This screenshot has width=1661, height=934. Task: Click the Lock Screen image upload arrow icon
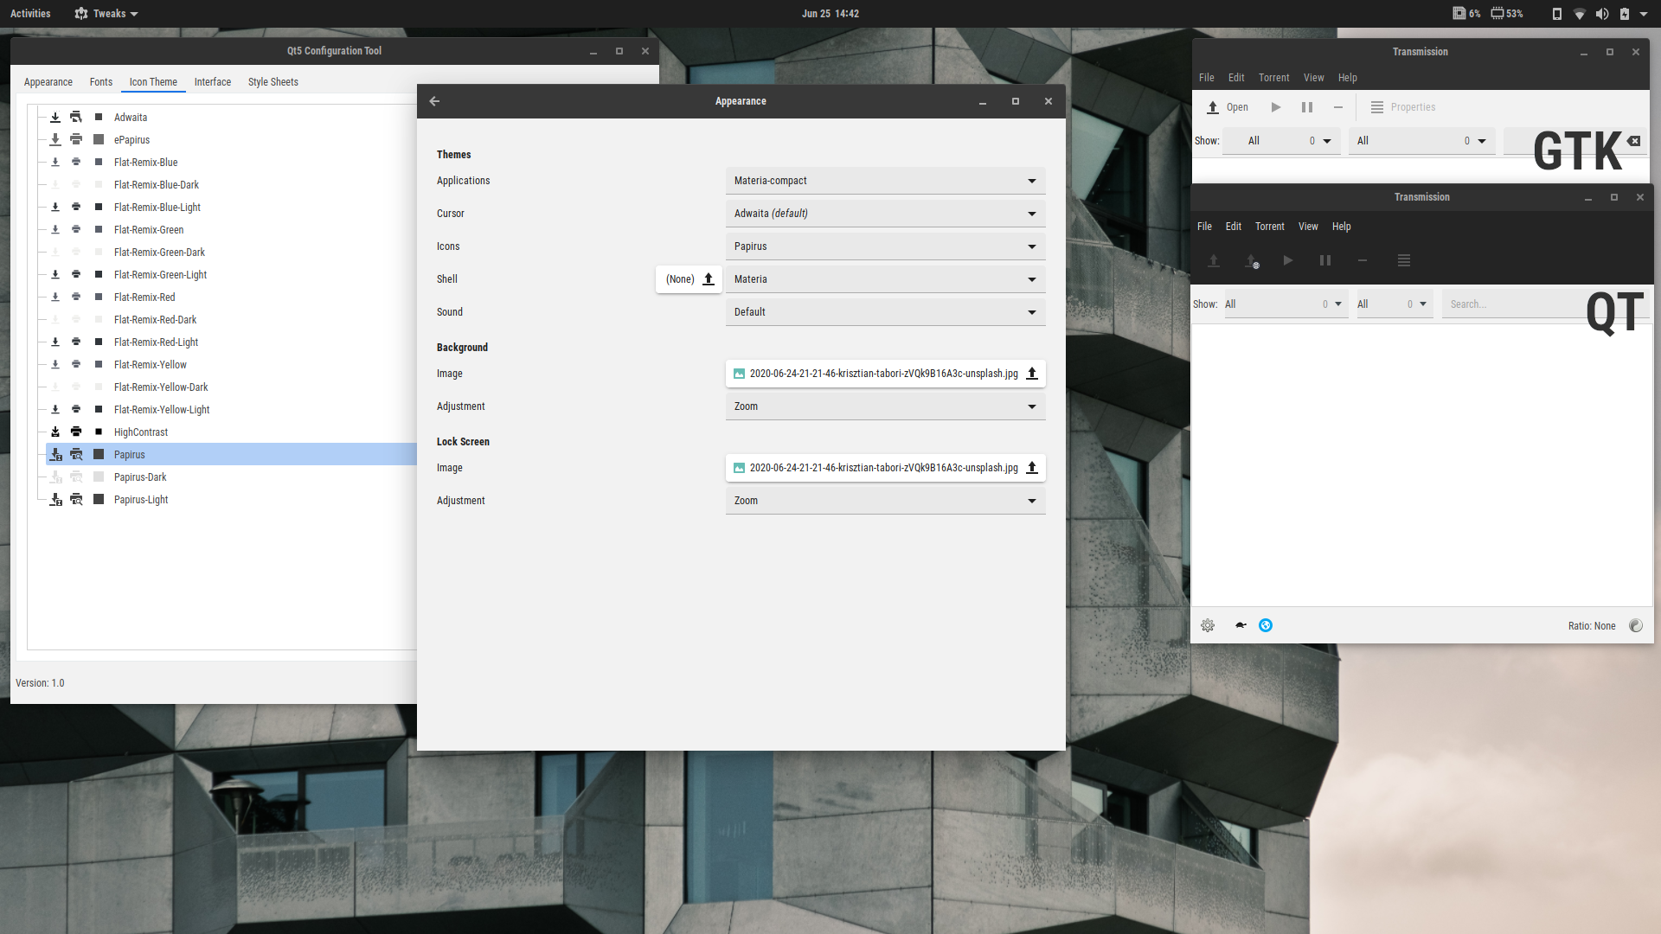click(1031, 468)
